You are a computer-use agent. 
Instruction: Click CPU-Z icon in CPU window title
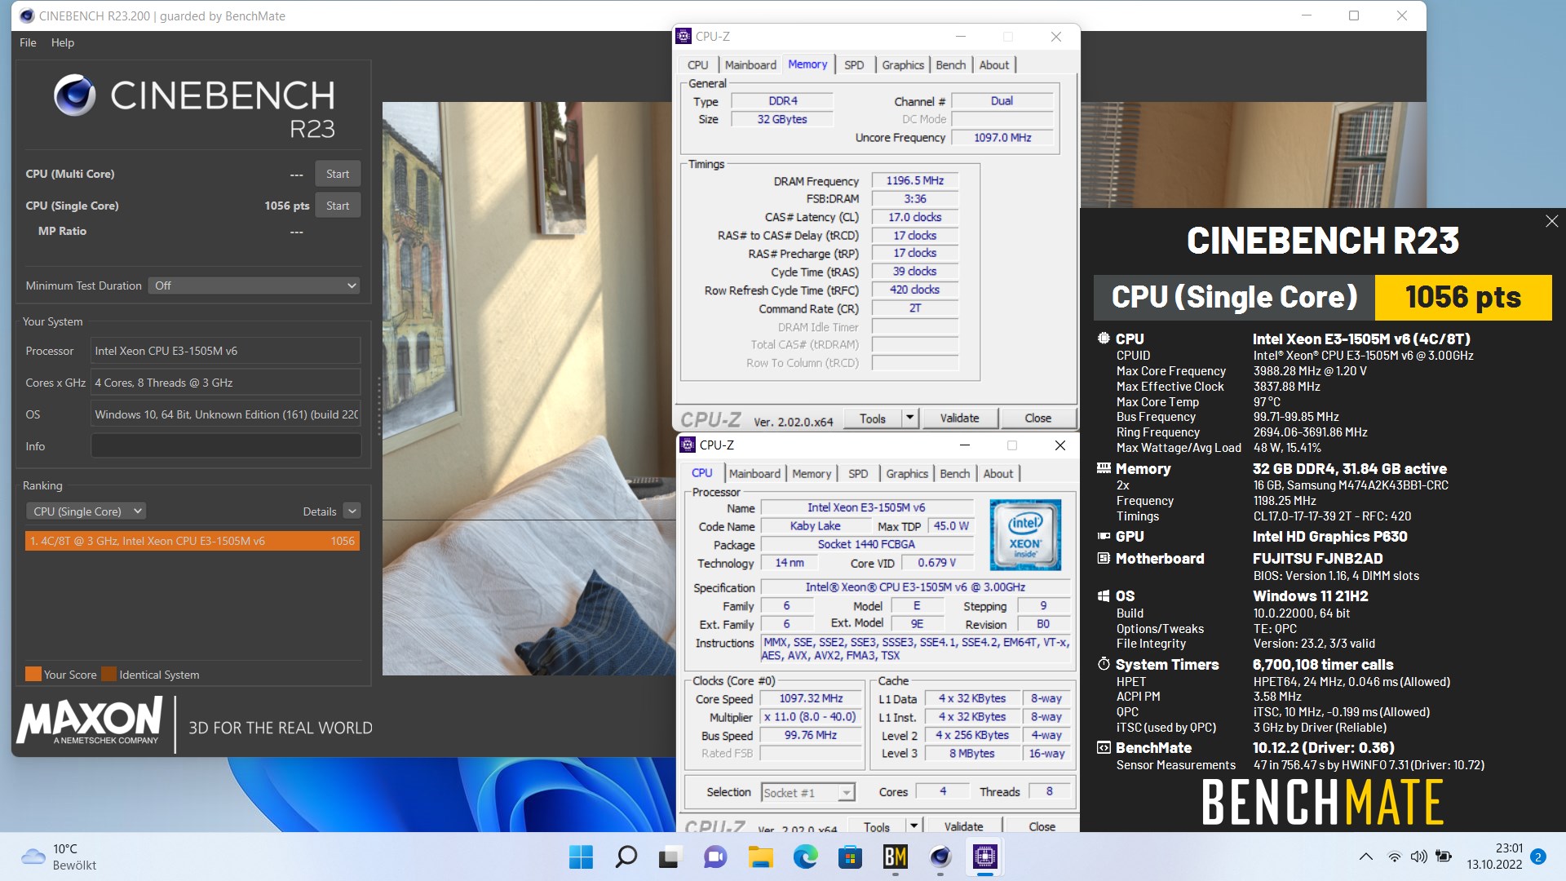(688, 445)
